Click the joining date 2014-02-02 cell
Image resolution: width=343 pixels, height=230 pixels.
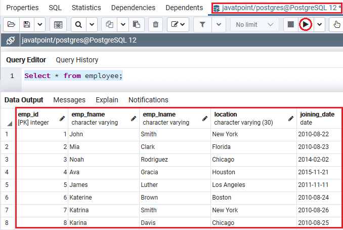click(x=320, y=160)
